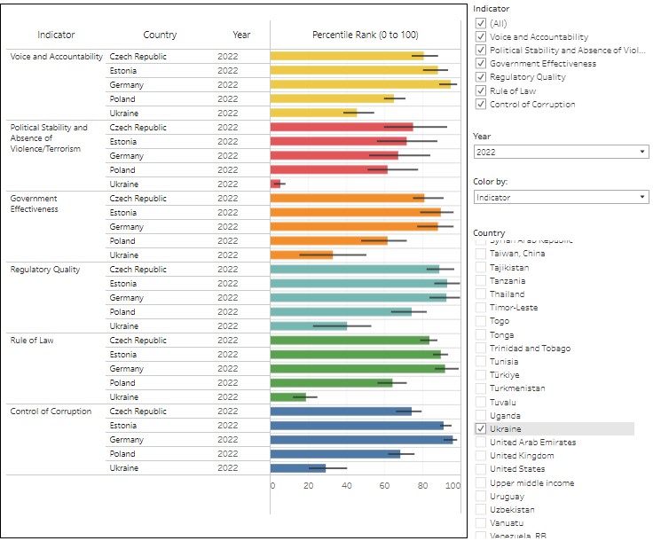This screenshot has height=541, width=661.
Task: Select Germany's yellow Voice and Accountability bar
Action: tap(360, 84)
